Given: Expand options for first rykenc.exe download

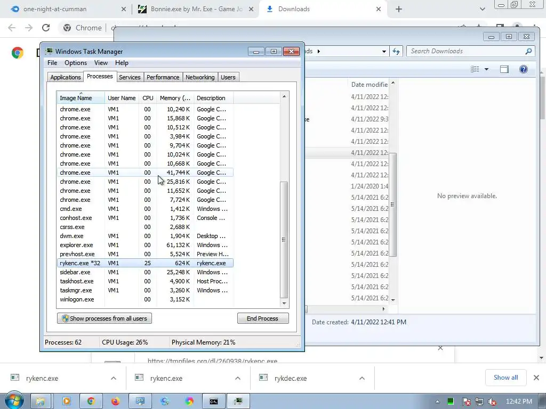Looking at the screenshot, I should tap(114, 378).
